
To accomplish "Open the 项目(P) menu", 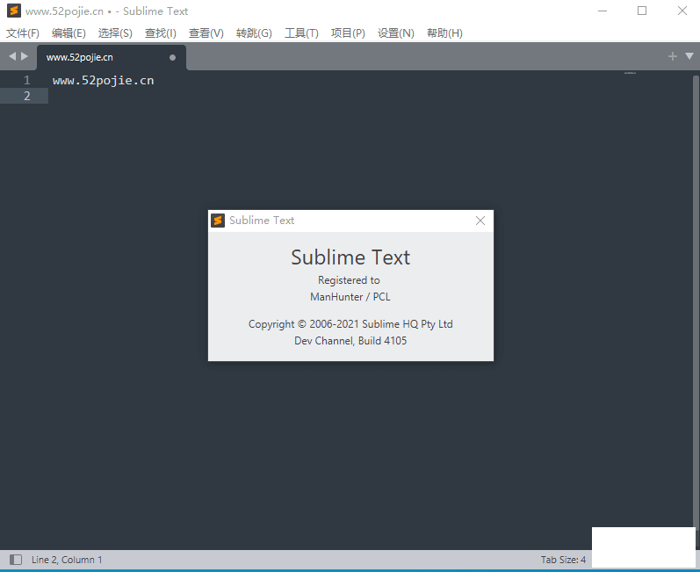I will click(x=348, y=33).
